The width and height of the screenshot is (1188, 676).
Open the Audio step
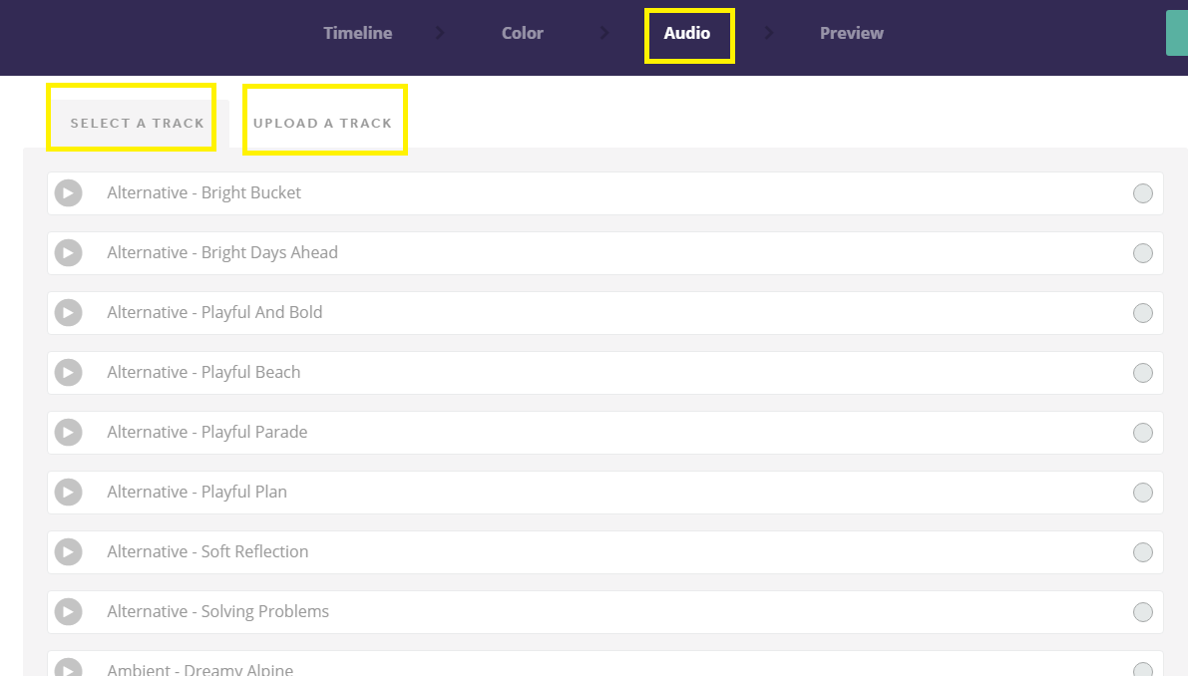click(687, 33)
